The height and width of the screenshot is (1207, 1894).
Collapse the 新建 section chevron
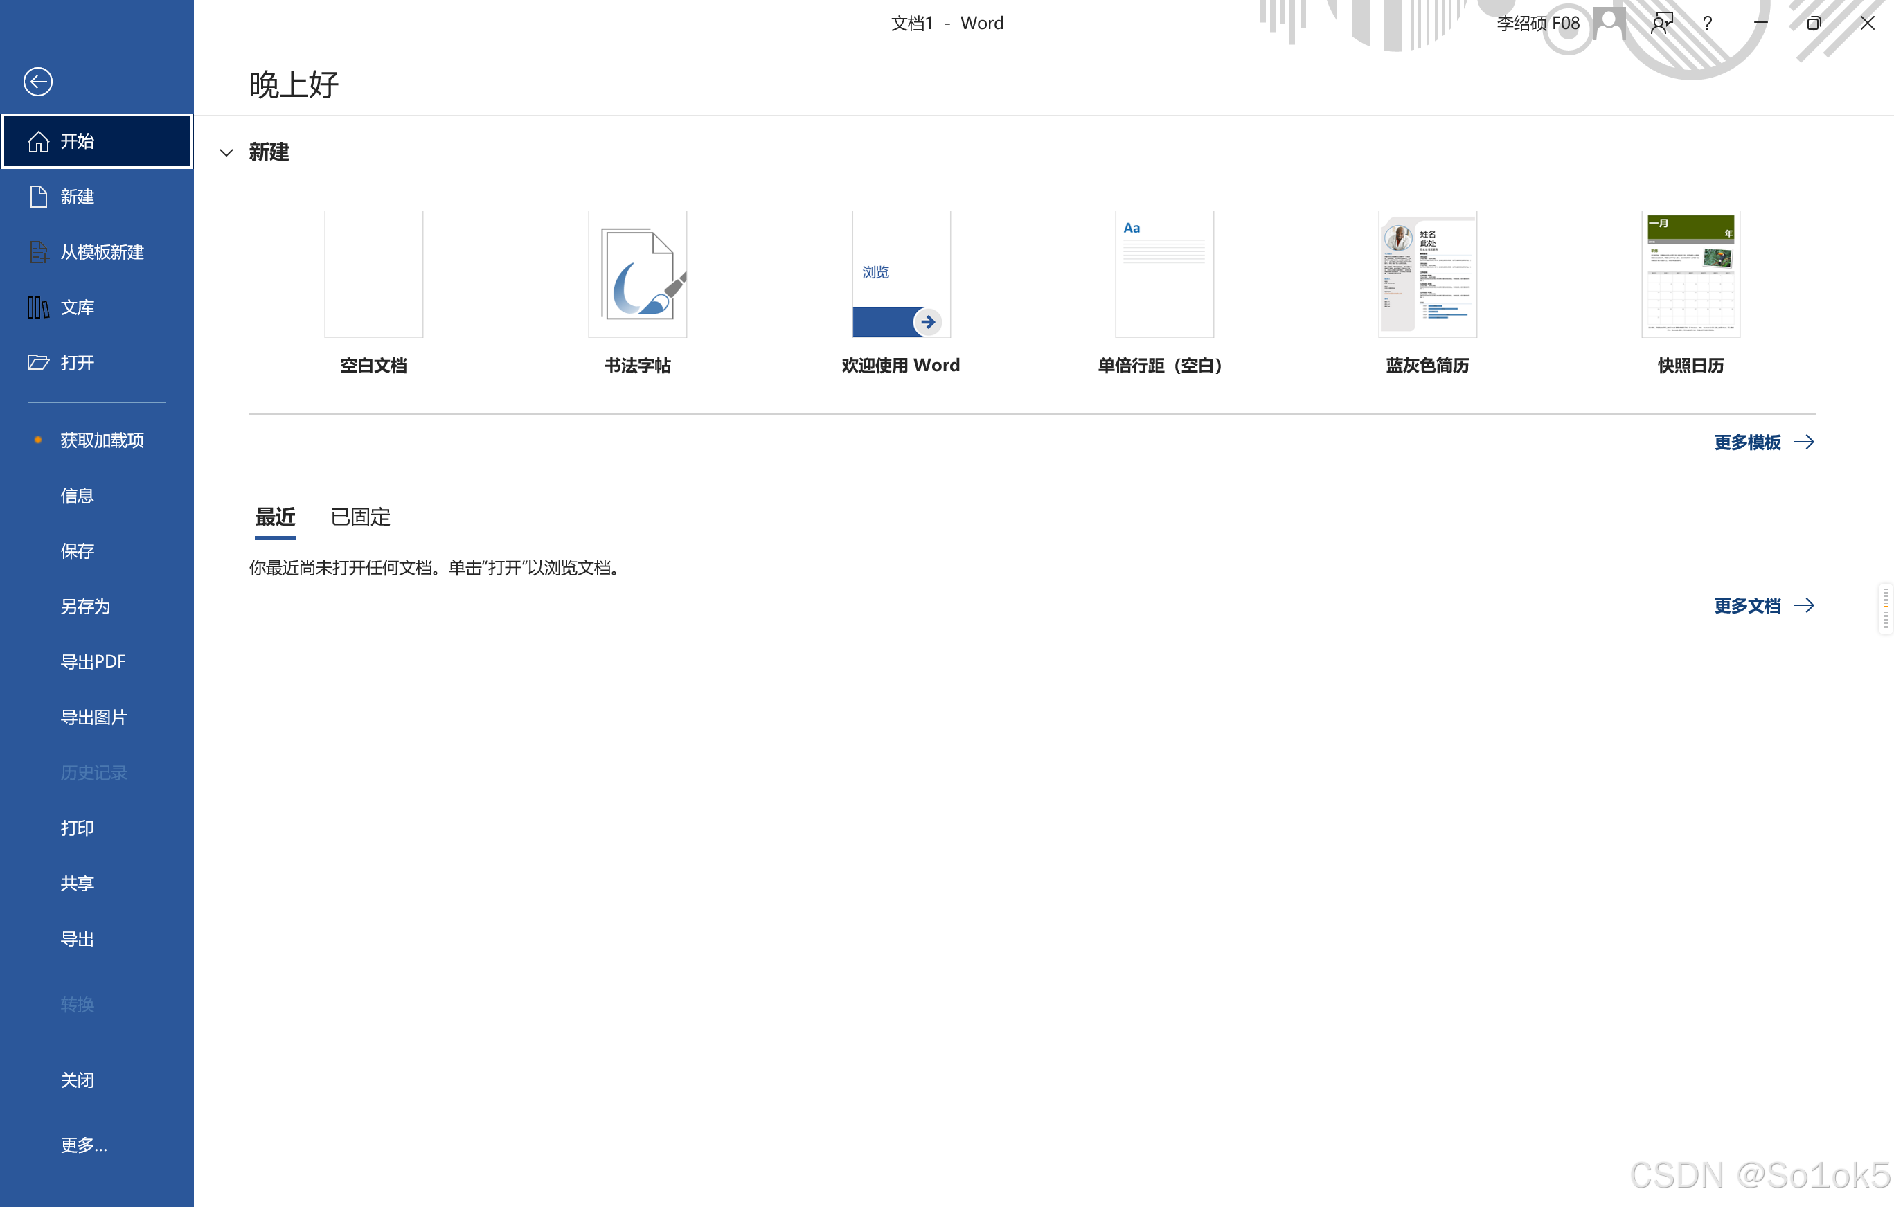coord(226,152)
